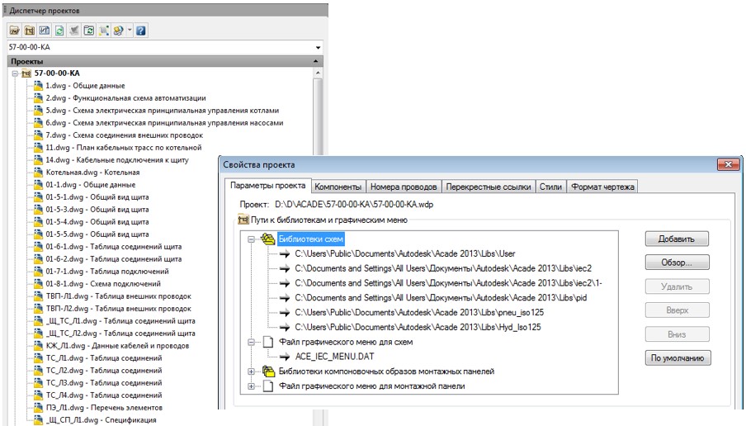Expand Библиотеки компоновочных образов монтажных панелей

[x=251, y=371]
